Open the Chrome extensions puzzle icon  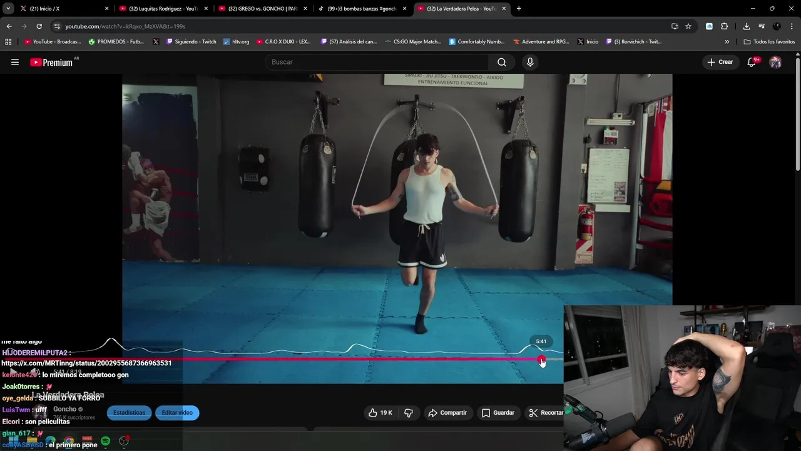[x=725, y=26]
